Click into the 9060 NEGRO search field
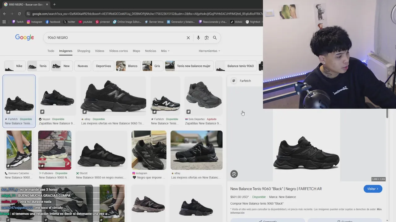396x222 pixels. click(x=114, y=38)
